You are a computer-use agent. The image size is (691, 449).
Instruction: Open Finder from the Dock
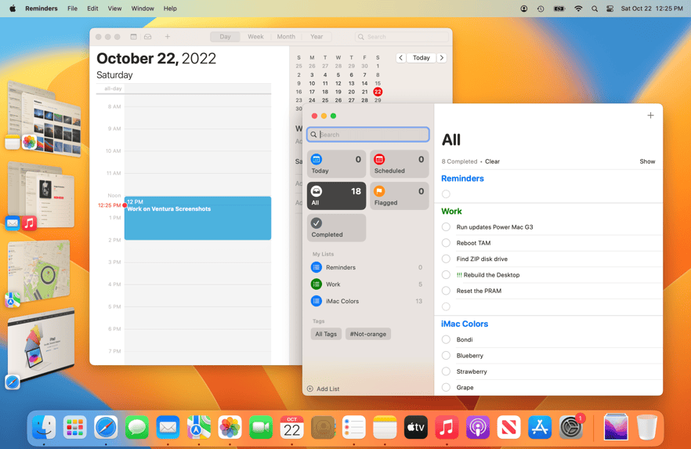[x=44, y=427]
